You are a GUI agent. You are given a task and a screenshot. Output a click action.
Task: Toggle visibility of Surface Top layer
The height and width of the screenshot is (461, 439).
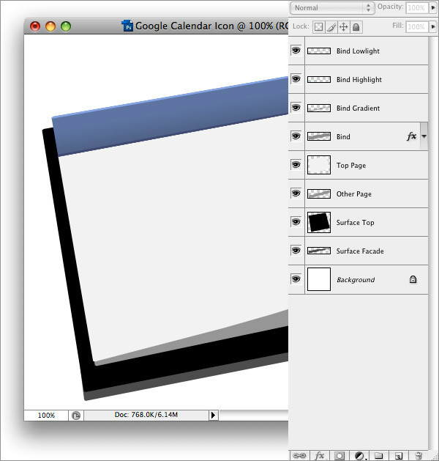coord(296,222)
